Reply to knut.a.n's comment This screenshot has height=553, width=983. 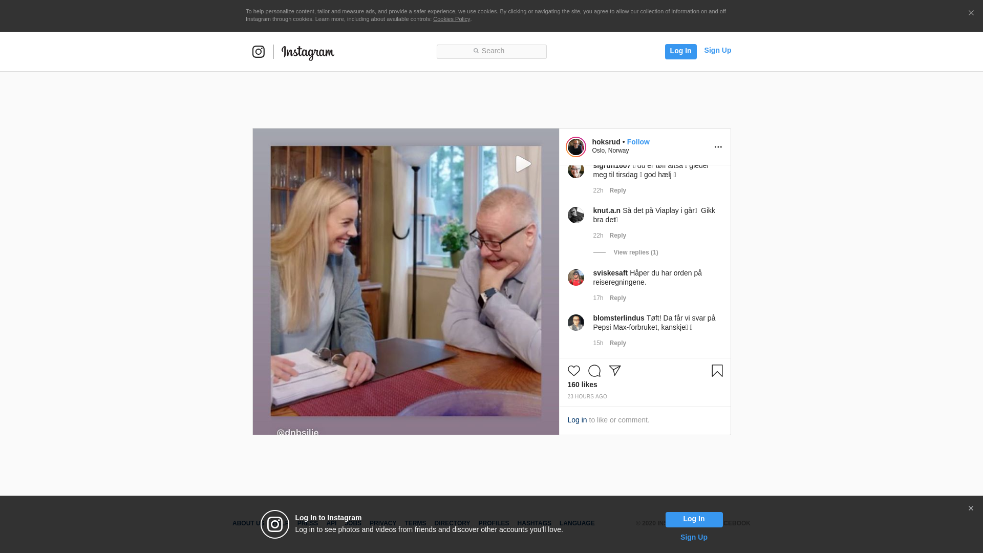618,236
